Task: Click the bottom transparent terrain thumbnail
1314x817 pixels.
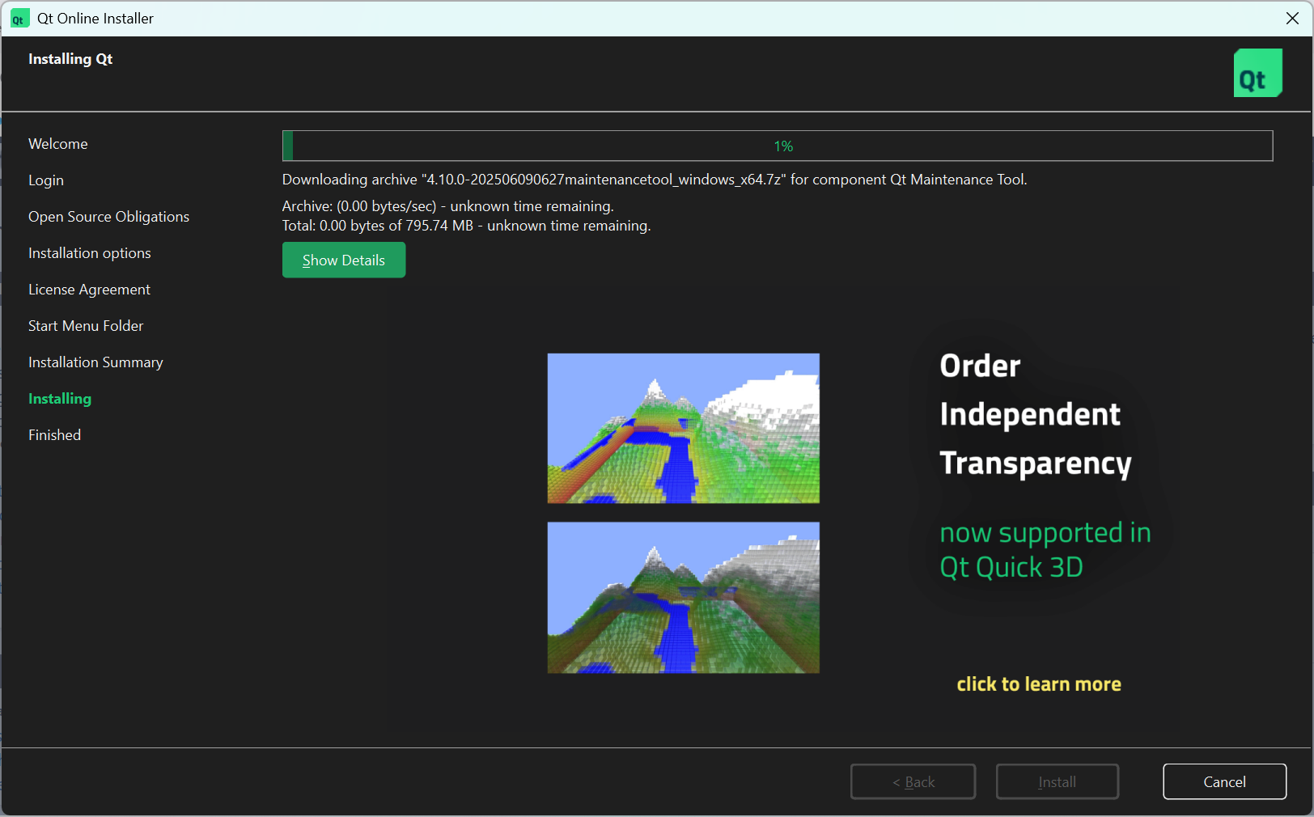Action: (x=683, y=597)
